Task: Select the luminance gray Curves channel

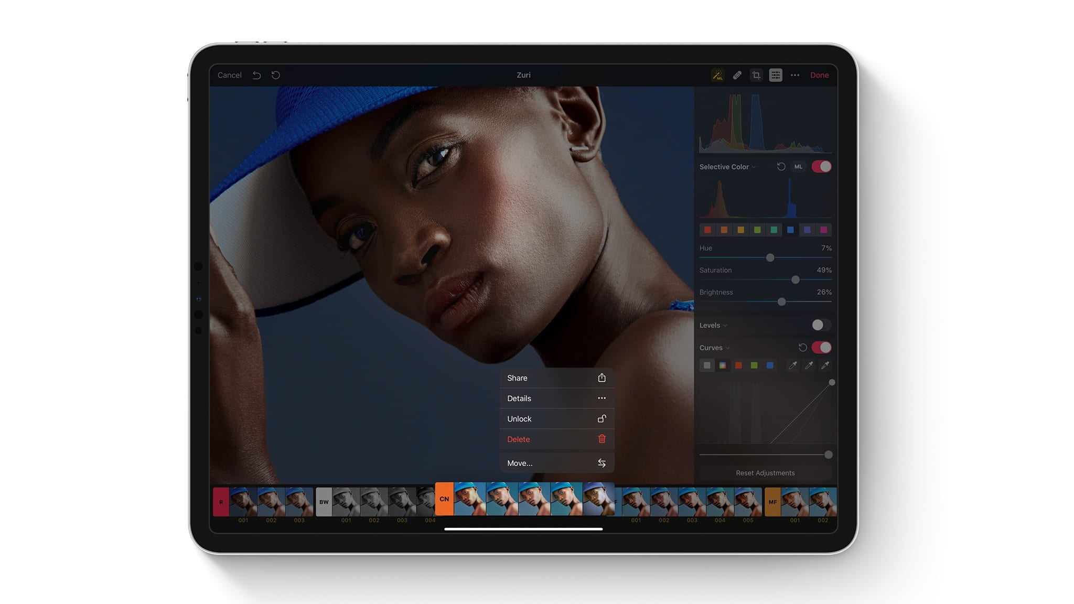Action: [707, 365]
